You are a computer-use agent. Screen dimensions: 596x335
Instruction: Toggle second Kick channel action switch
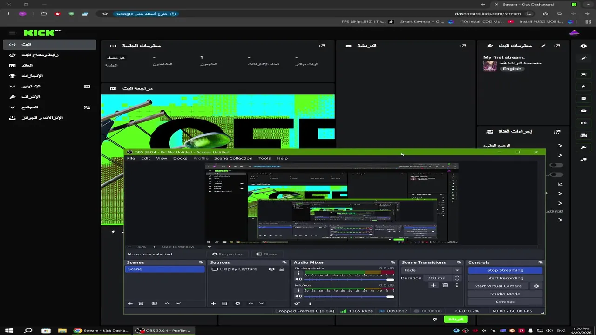pyautogui.click(x=556, y=175)
